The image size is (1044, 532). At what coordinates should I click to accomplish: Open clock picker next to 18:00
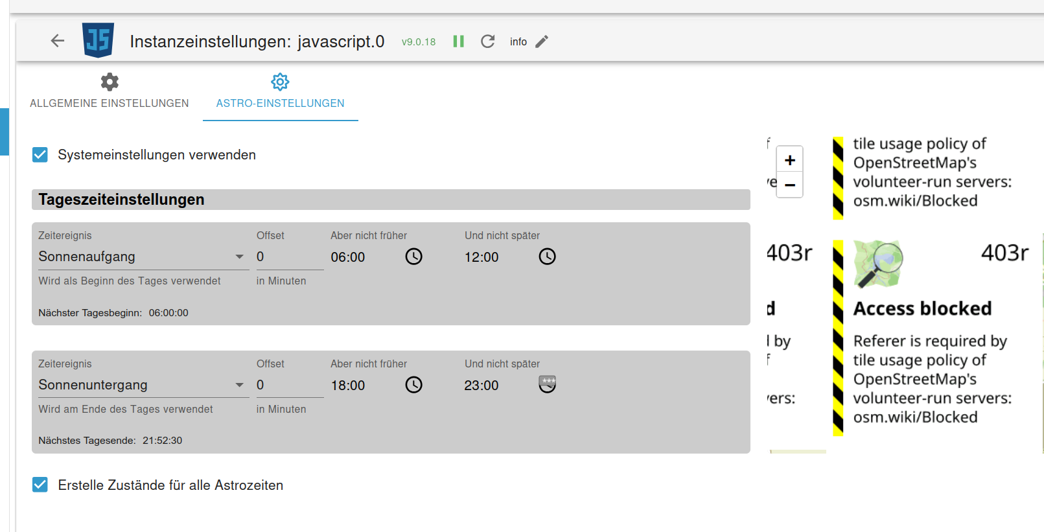[414, 385]
